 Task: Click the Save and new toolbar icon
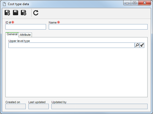[7, 13]
